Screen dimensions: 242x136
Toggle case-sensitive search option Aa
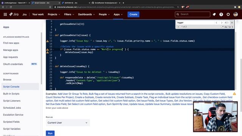[226, 27]
